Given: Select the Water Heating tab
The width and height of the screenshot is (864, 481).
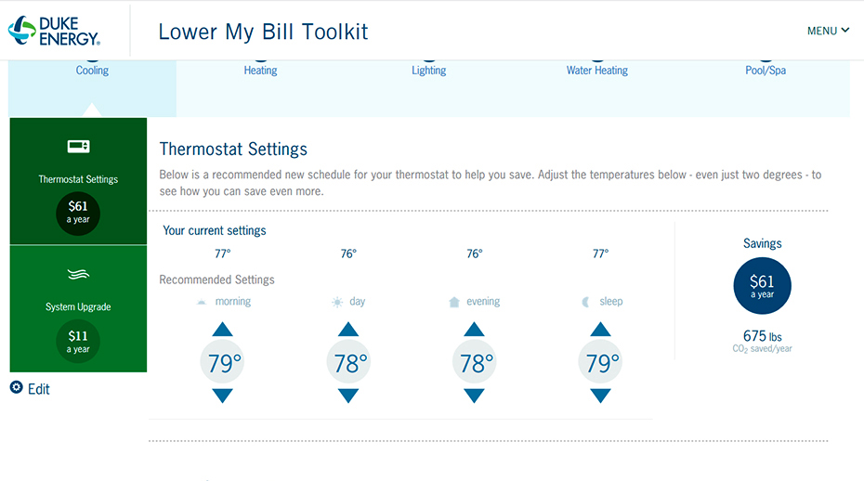Looking at the screenshot, I should 596,70.
